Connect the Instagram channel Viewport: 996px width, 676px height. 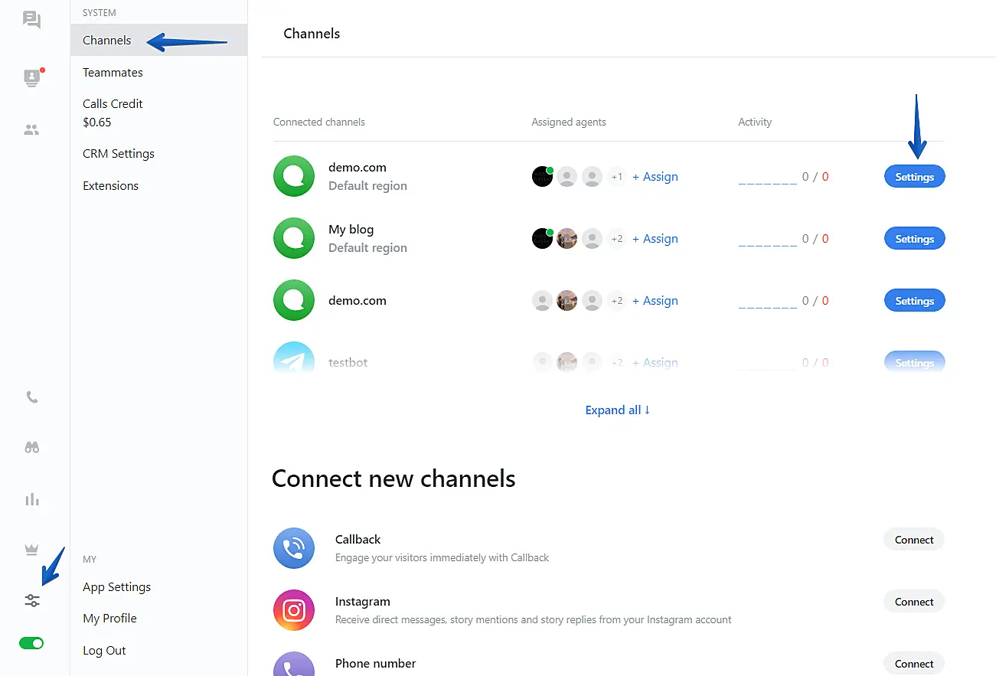coord(913,602)
